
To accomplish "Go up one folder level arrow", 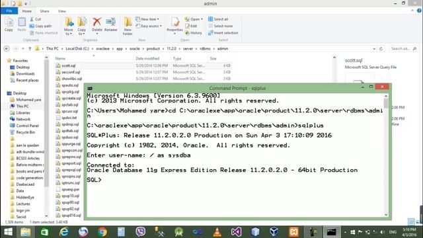I will [30, 48].
